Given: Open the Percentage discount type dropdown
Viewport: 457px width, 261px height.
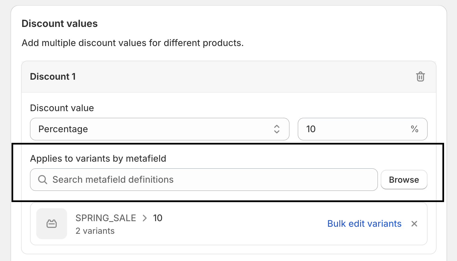Looking at the screenshot, I should tap(159, 129).
